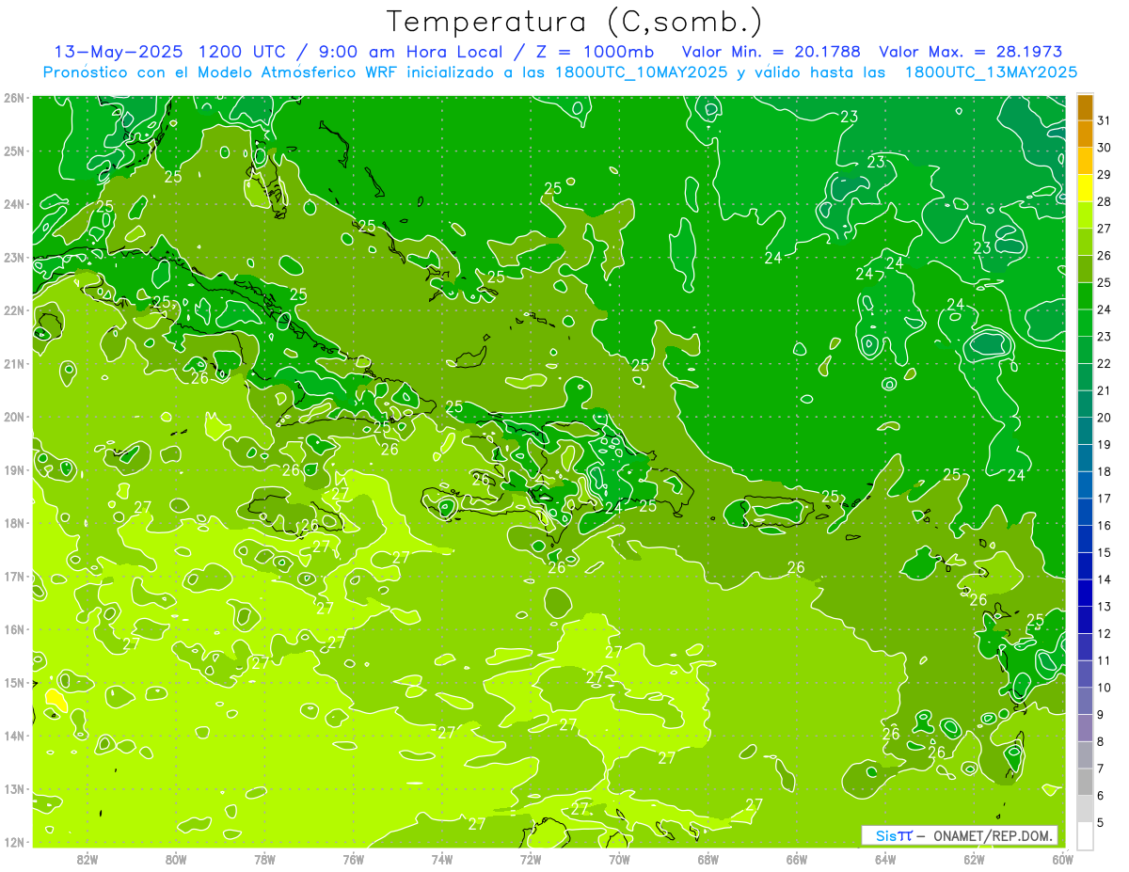The width and height of the screenshot is (1129, 872).
Task: Click the '74W' longitude axis label
Action: pyautogui.click(x=442, y=858)
